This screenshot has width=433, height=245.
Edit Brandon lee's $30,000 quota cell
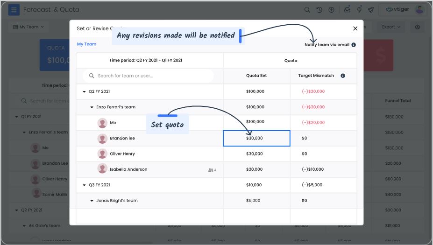tap(256, 138)
